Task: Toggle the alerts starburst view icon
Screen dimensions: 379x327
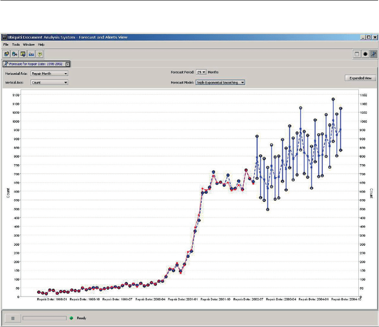Action: (x=365, y=54)
